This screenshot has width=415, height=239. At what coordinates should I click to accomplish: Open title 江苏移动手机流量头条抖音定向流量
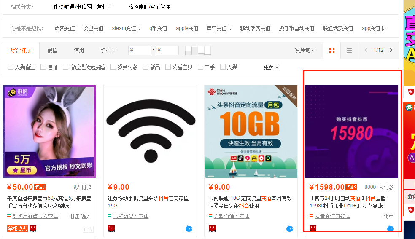(148, 202)
